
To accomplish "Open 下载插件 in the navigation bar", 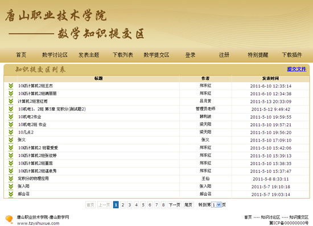I will point(292,55).
